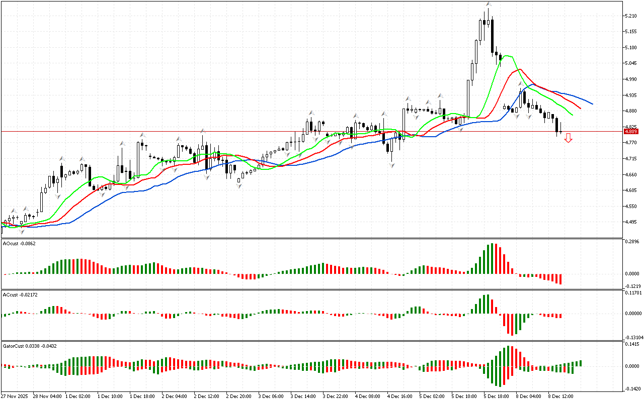Click the 0.2896 value on the AOcust scale
Viewport: 644px width, 402px height.
[x=632, y=242]
